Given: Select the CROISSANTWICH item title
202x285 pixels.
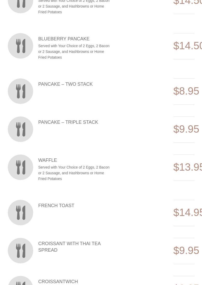Looking at the screenshot, I should (58, 282).
